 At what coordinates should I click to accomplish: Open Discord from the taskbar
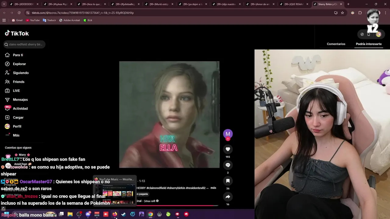88,214
